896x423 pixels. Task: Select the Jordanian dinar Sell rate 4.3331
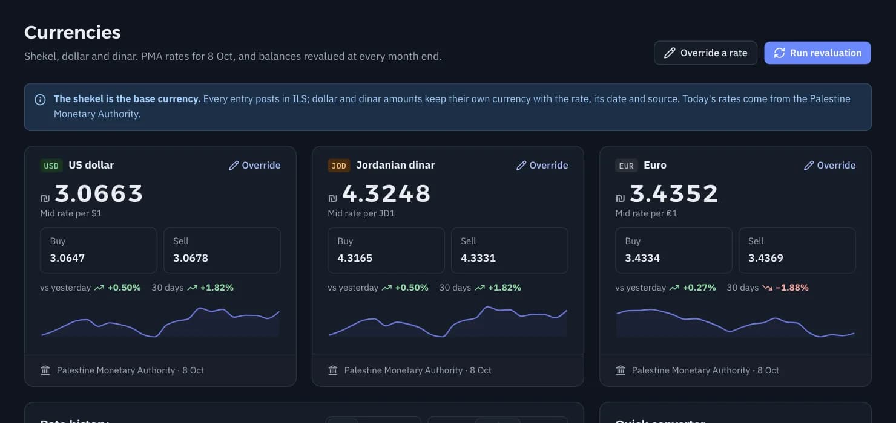[510, 250]
